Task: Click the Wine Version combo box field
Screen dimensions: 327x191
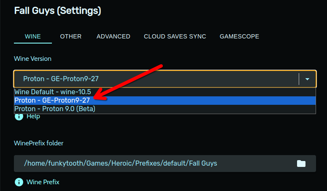Action: (x=156, y=79)
